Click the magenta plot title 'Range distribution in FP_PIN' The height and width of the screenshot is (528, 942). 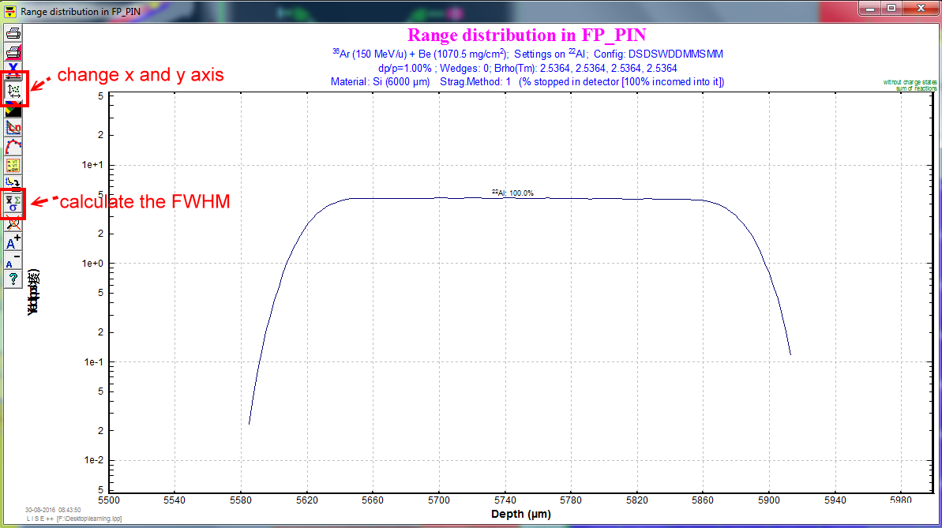(527, 36)
